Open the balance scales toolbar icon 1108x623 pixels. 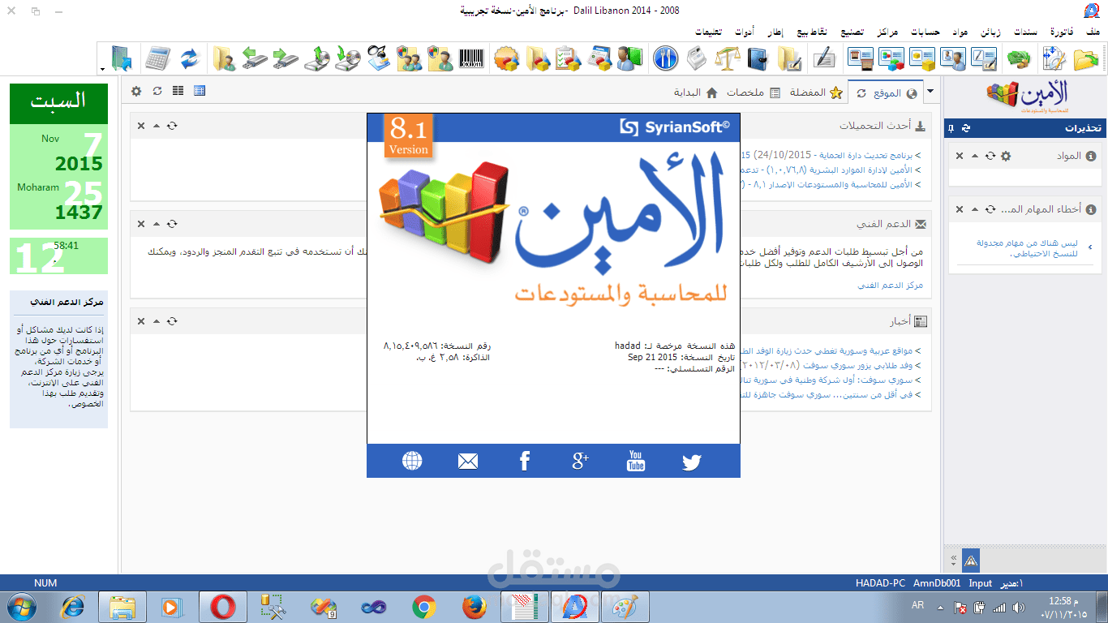728,58
